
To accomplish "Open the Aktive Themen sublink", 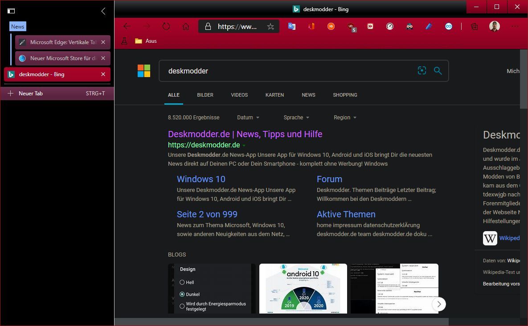I will [x=346, y=214].
